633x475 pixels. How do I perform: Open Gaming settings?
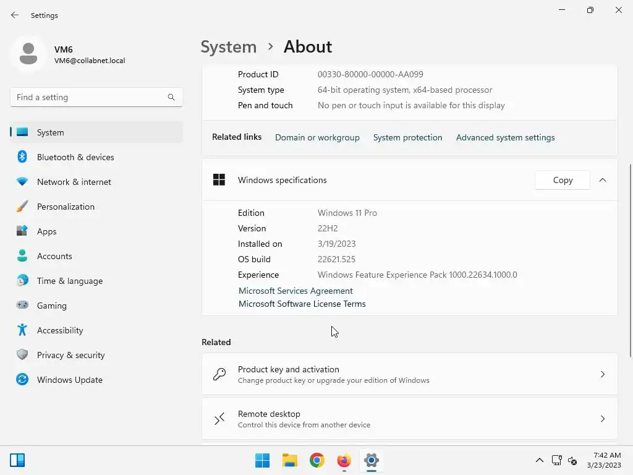click(x=96, y=305)
